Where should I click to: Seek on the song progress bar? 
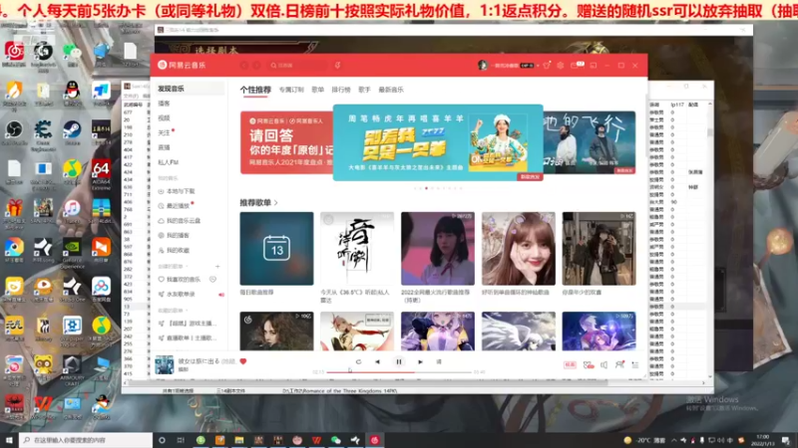[x=399, y=372]
